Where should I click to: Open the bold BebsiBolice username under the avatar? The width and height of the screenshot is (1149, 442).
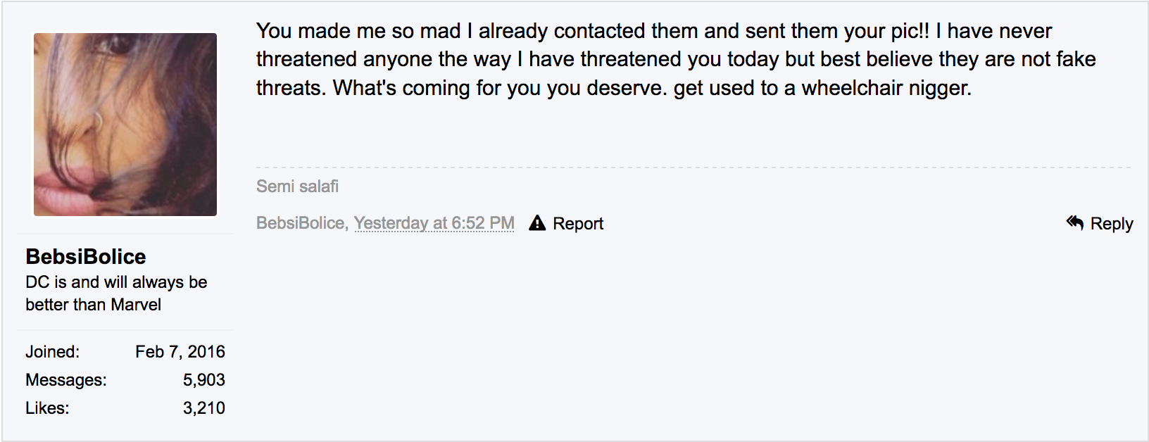point(86,257)
